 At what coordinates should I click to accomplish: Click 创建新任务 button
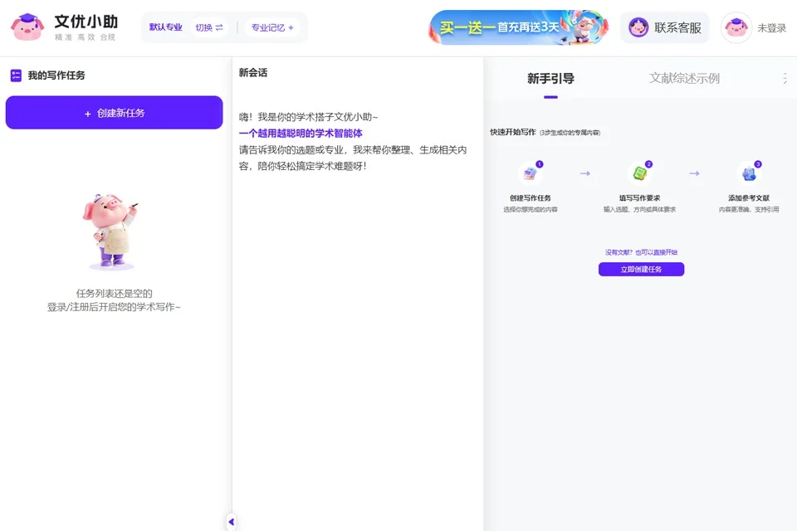click(114, 112)
